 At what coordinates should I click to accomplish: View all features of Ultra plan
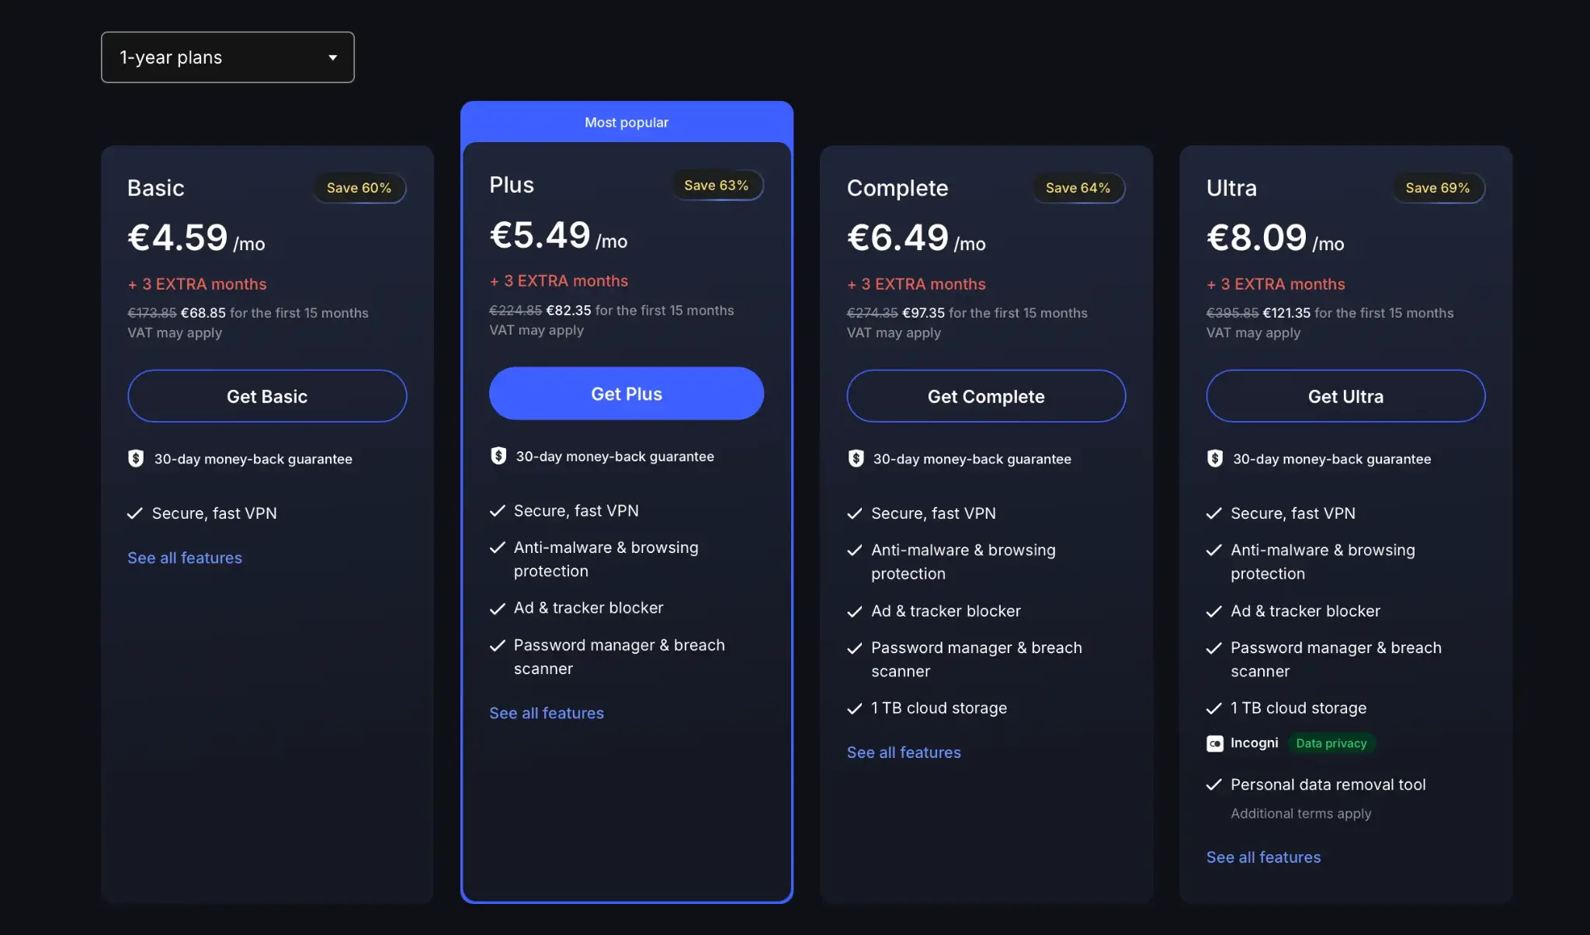pos(1263,857)
